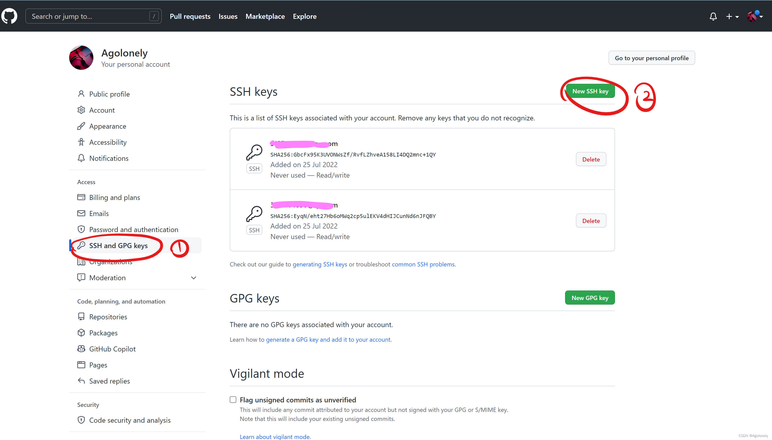Click the Emails envelope icon
This screenshot has height=440, width=772.
point(81,213)
